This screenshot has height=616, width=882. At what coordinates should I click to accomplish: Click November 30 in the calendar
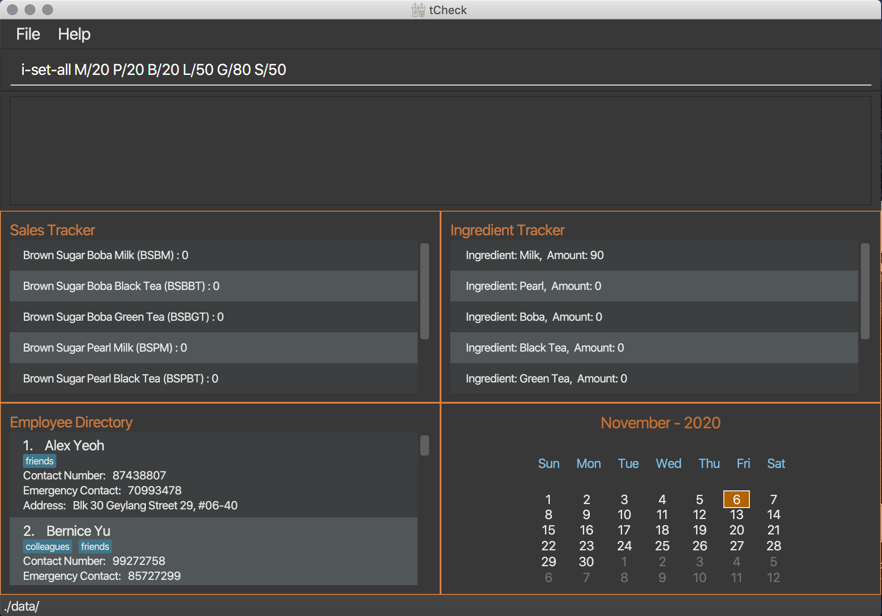coord(586,562)
